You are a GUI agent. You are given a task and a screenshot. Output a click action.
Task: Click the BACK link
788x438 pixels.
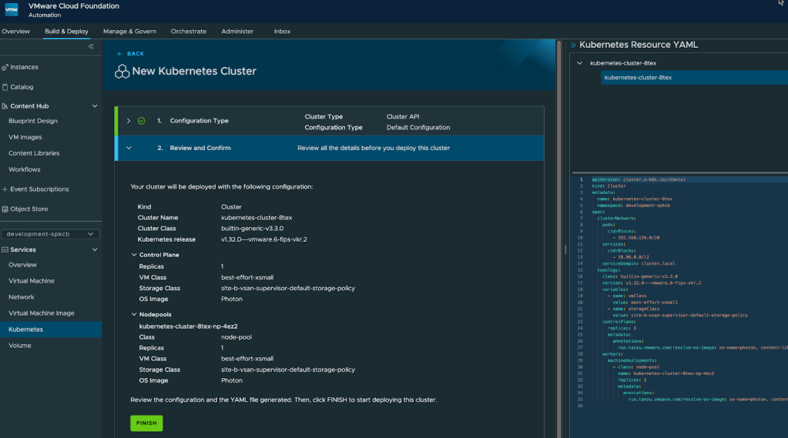tap(136, 54)
